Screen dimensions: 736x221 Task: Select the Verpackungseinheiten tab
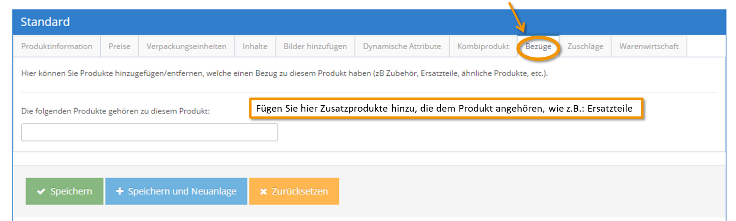point(187,46)
